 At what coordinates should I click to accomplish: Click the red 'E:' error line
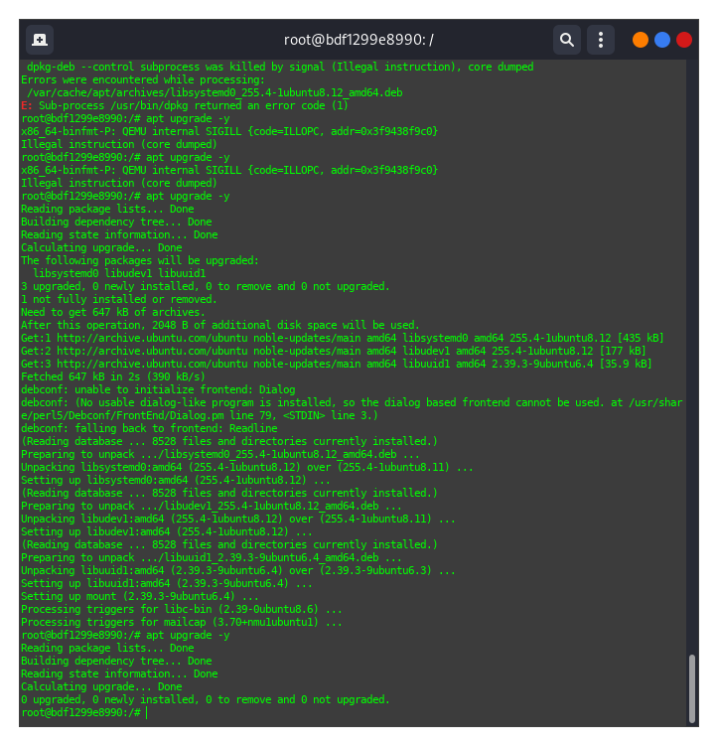tap(184, 105)
